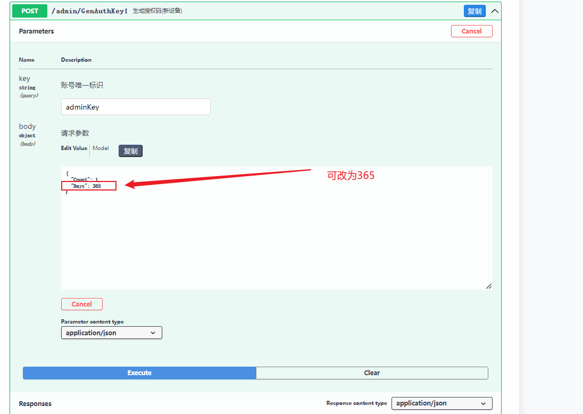
Task: Click the Clear button
Action: pyautogui.click(x=372, y=373)
